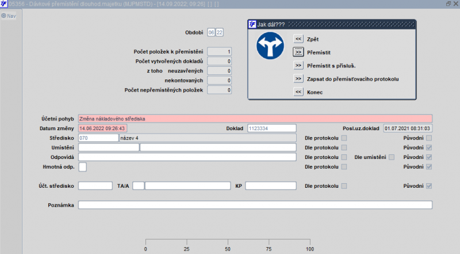This screenshot has width=460, height=254.
Task: Toggle Dle protokolu checkbox in Středisko row
Action: click(x=344, y=138)
